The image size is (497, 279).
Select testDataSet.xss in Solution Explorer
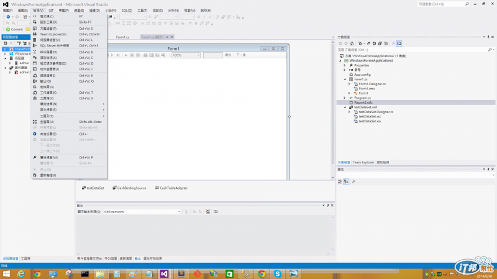(370, 121)
